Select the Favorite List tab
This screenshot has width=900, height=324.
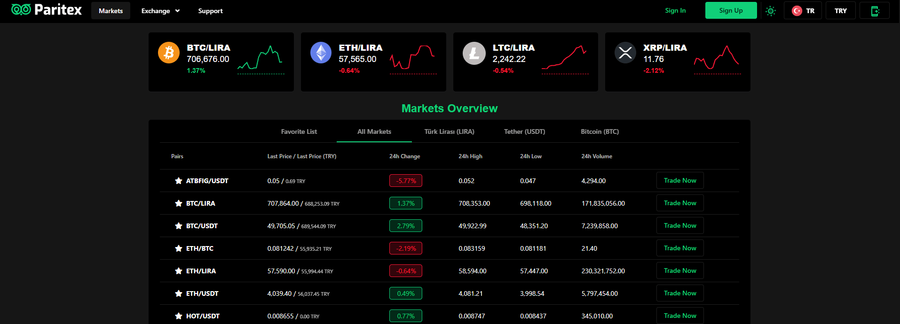point(299,131)
